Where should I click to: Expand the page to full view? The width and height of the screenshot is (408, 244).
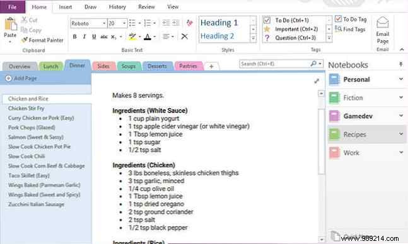317,81
